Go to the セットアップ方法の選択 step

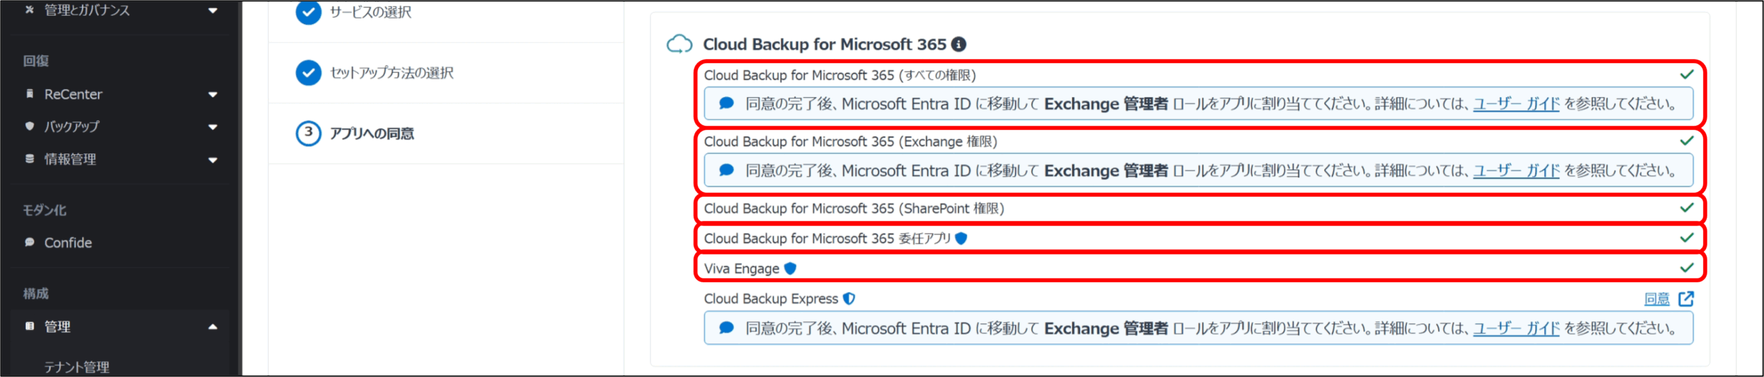click(x=391, y=73)
